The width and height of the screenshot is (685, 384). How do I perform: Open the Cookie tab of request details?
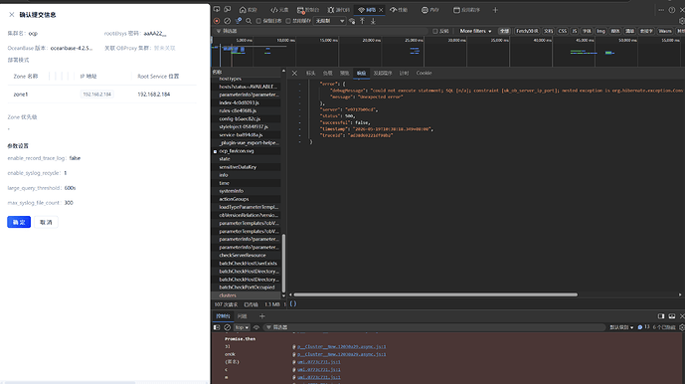(x=424, y=73)
